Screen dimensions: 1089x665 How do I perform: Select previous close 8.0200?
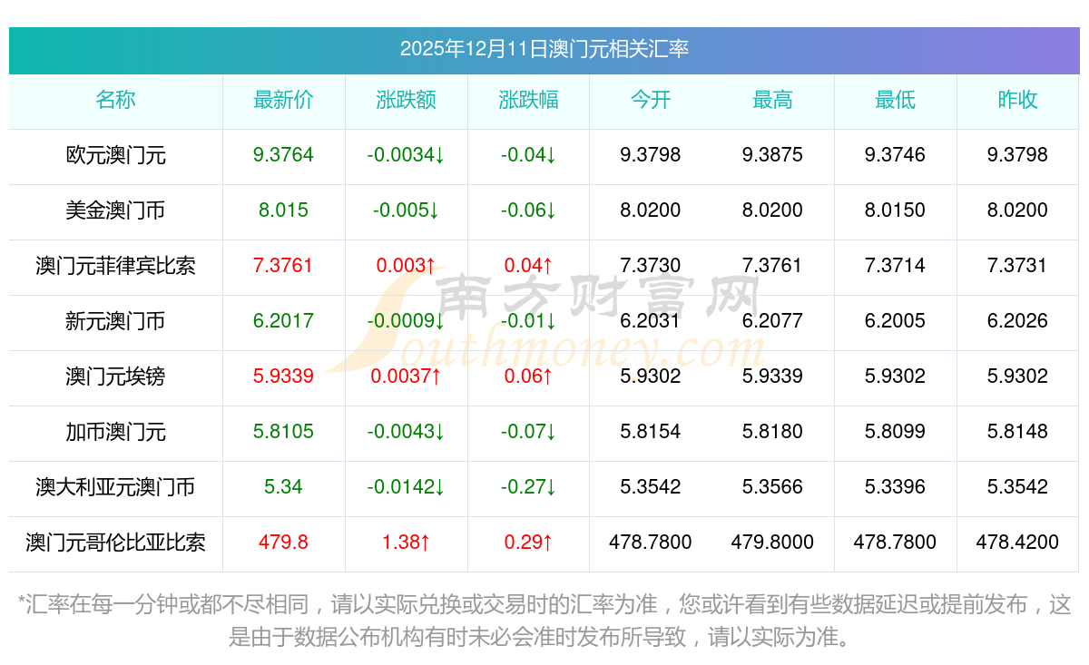pos(1017,210)
